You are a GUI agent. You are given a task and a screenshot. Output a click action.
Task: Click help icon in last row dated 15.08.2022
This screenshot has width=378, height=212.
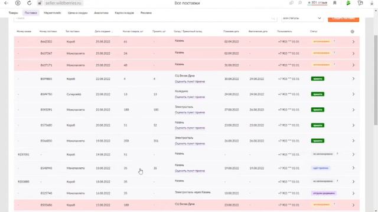334,204
